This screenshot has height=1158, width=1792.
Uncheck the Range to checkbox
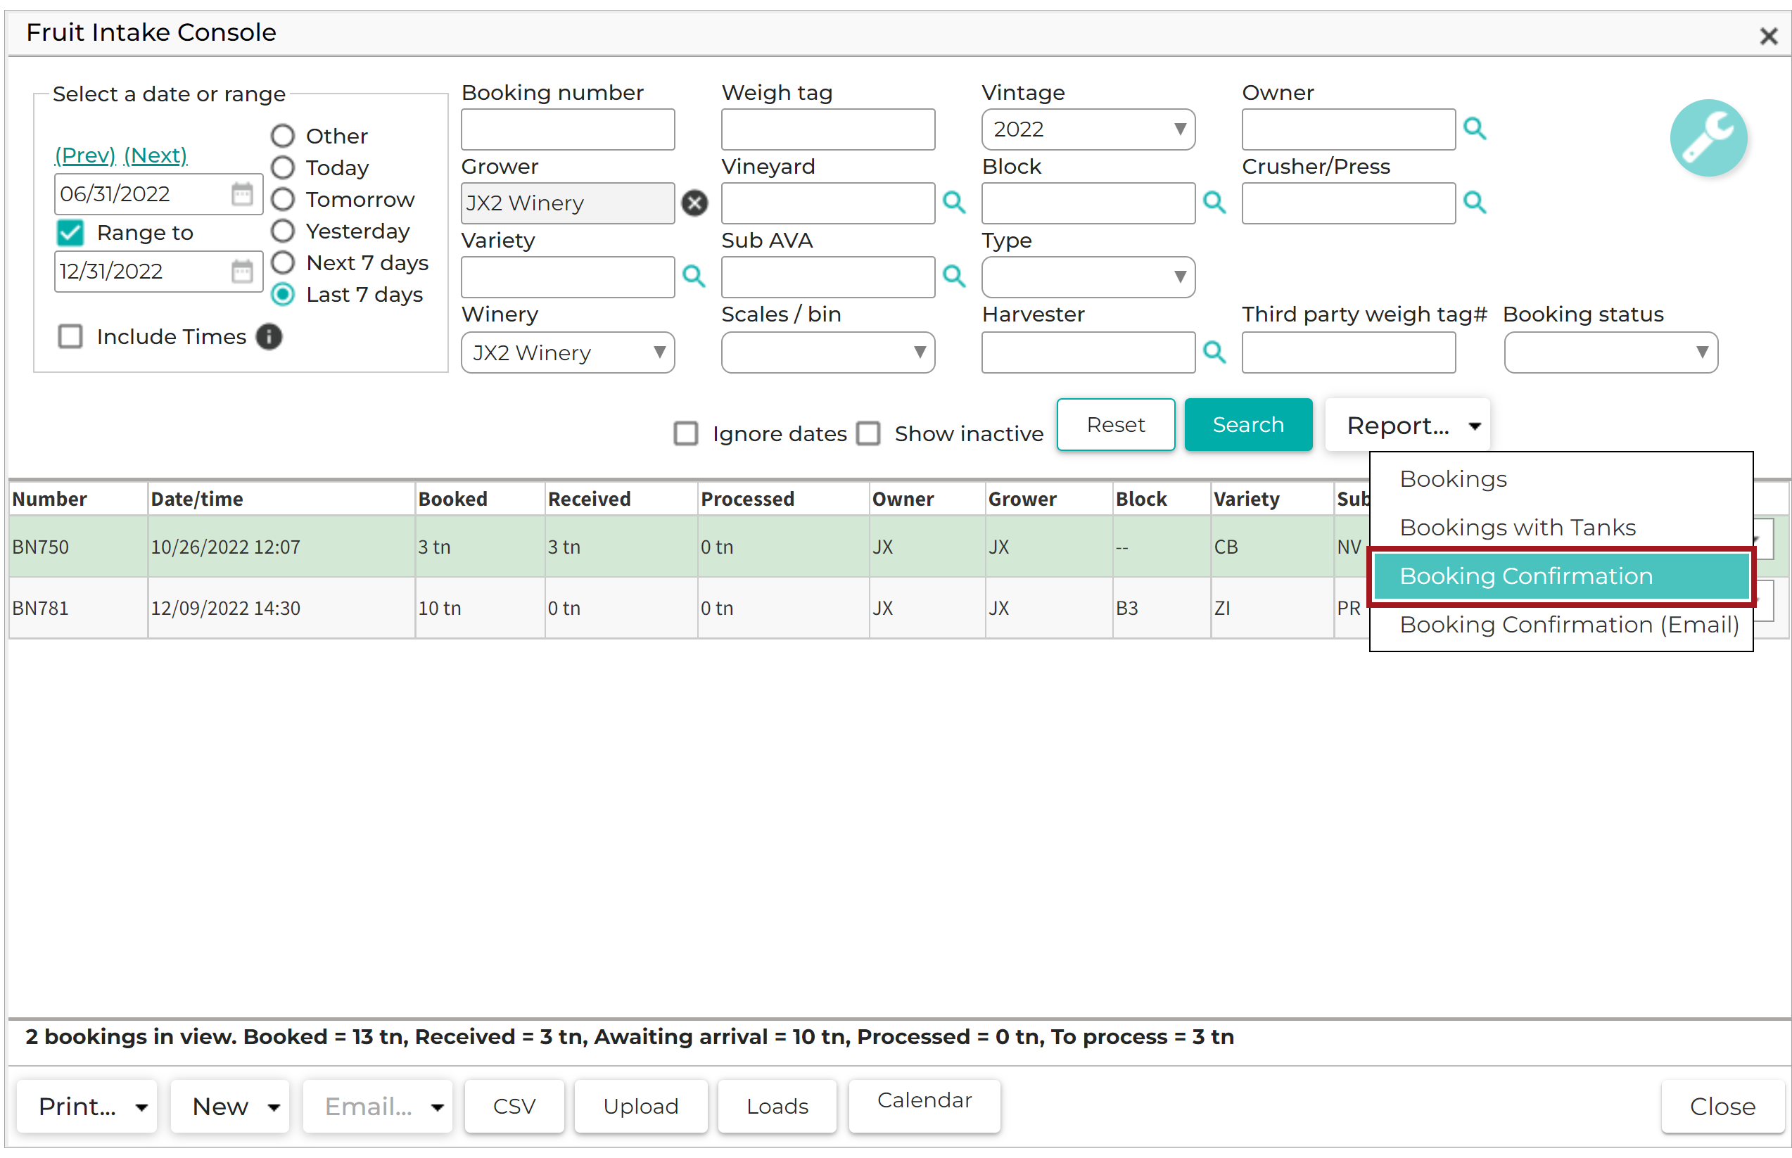pos(70,233)
